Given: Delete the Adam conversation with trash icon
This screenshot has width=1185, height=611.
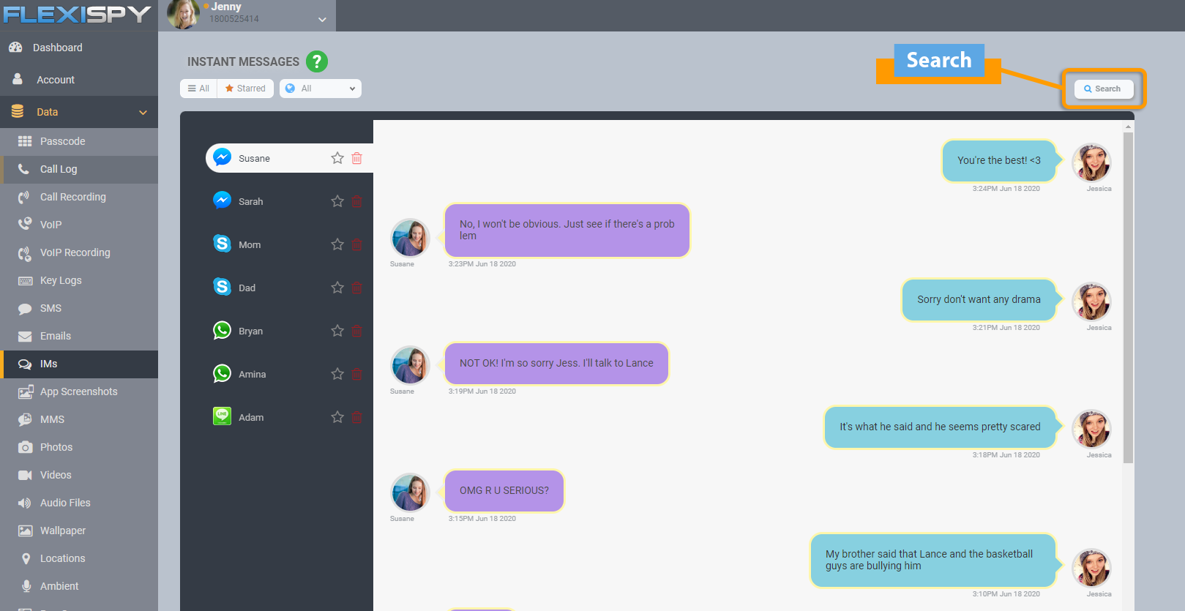Looking at the screenshot, I should [357, 417].
